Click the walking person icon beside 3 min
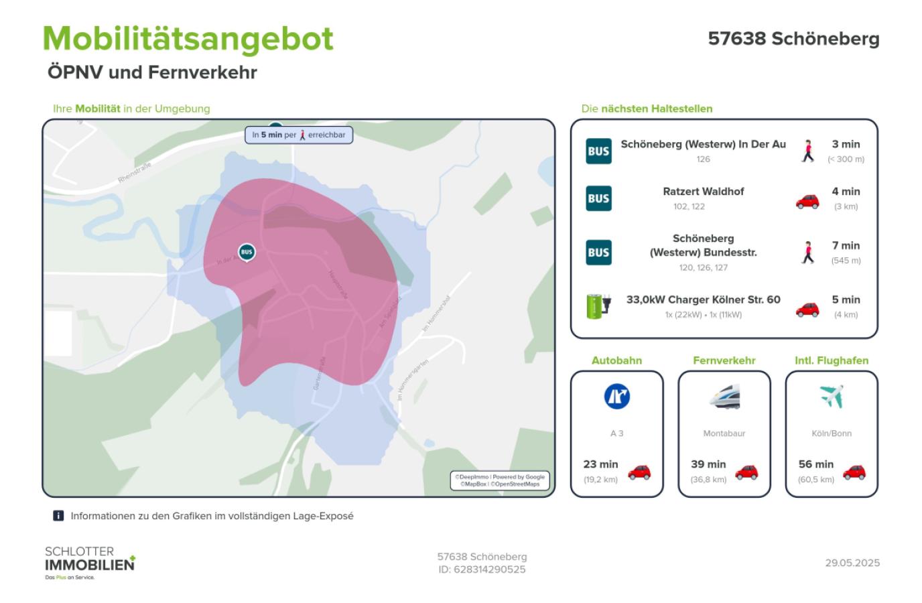922x603 pixels. (x=808, y=151)
